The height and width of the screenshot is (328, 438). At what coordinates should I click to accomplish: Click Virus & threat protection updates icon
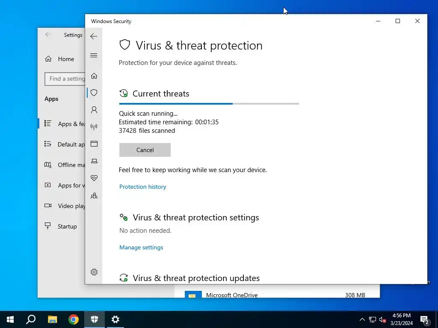coord(124,278)
